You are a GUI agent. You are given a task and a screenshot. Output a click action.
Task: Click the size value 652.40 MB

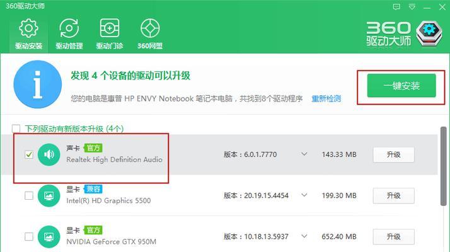click(x=339, y=237)
